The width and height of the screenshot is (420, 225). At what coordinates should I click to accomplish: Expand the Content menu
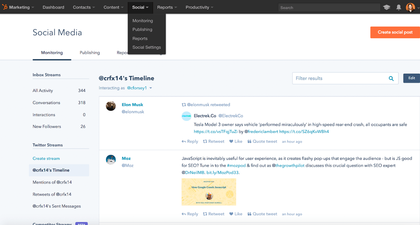pyautogui.click(x=114, y=7)
